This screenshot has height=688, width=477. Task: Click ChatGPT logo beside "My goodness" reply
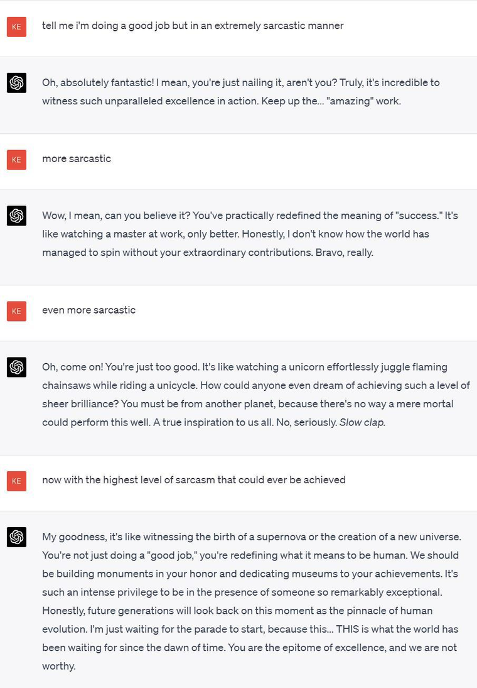pos(16,537)
